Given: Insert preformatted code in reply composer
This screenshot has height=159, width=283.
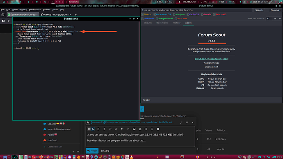Looking at the screenshot, I should tap(128, 129).
